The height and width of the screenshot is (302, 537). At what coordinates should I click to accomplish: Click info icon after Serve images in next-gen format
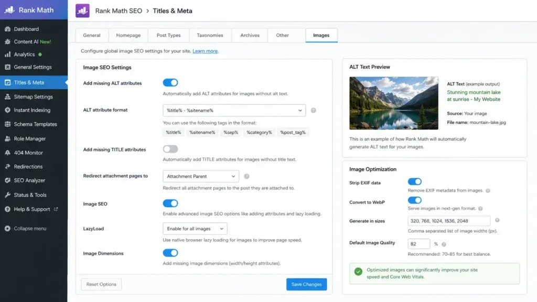480,209
